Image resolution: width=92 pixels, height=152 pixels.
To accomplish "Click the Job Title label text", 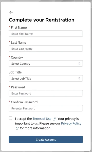I will coord(15,72).
